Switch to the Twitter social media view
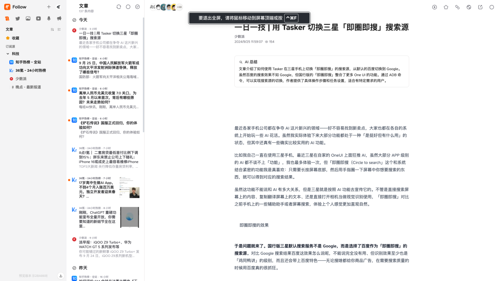Screen dimensions: 499x281 tap(18, 18)
